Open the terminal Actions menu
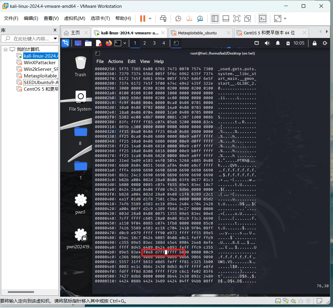This screenshot has width=333, height=308. pos(115,61)
